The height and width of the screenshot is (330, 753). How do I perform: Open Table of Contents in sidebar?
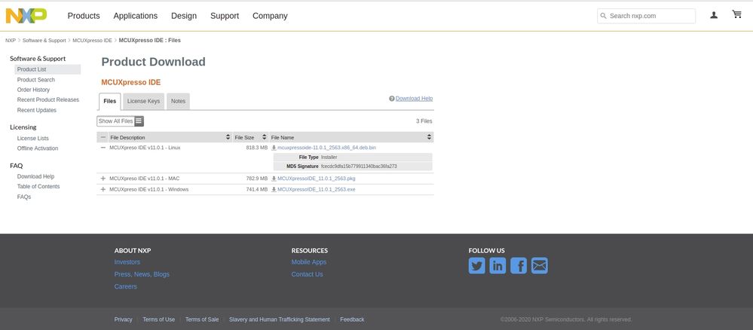38,186
